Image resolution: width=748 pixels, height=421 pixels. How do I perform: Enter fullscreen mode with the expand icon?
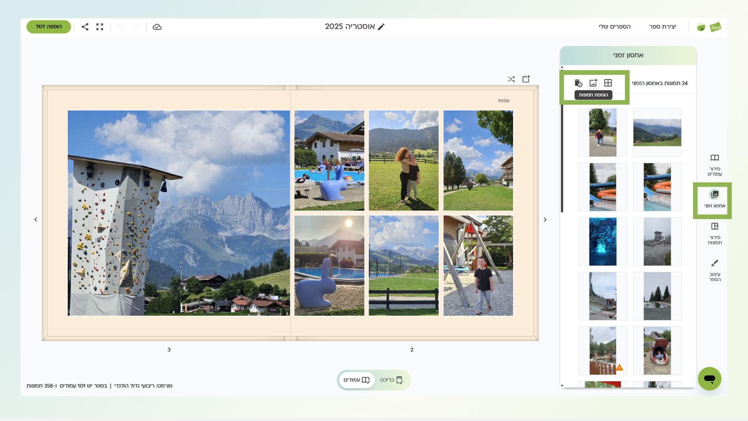(100, 27)
